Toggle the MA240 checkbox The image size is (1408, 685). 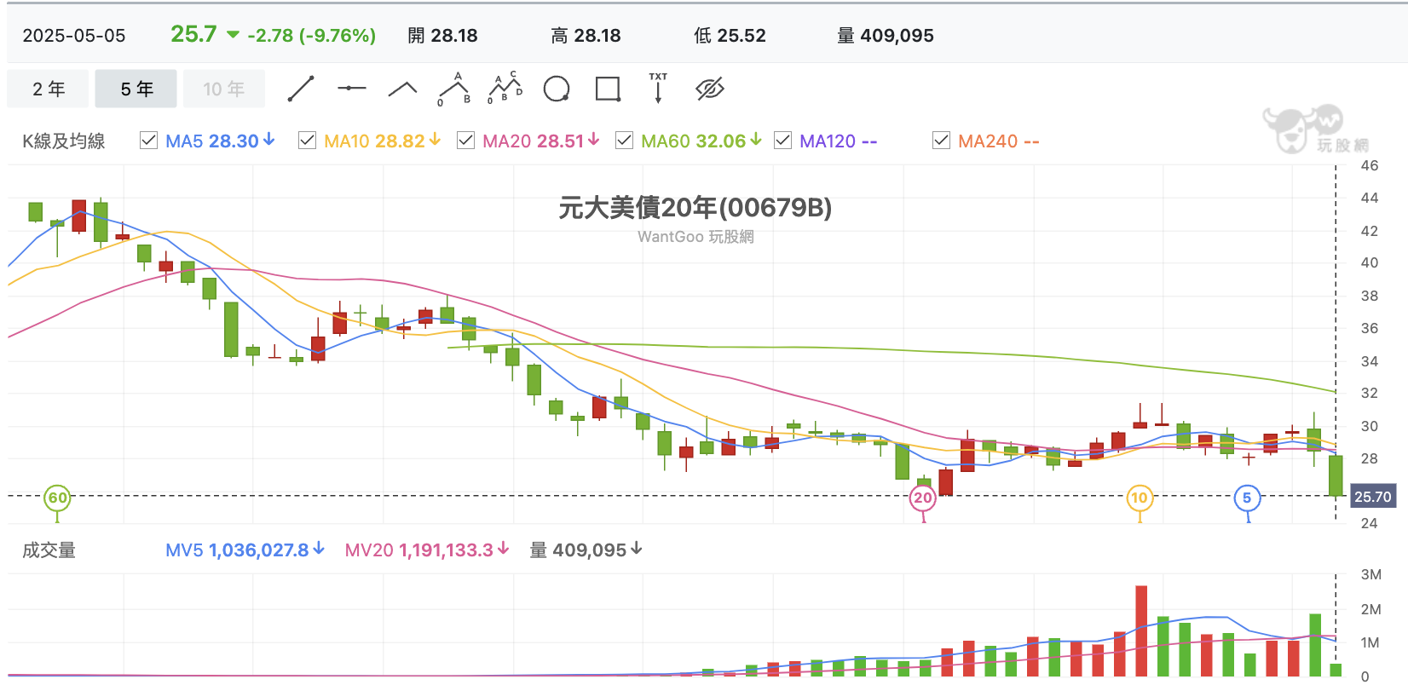[941, 141]
